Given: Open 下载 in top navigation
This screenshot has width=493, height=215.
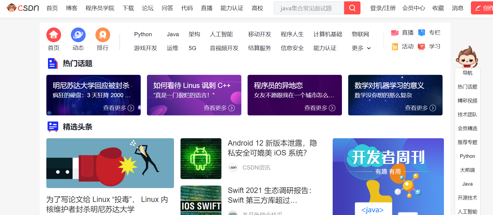Looking at the screenshot, I should (x=128, y=8).
